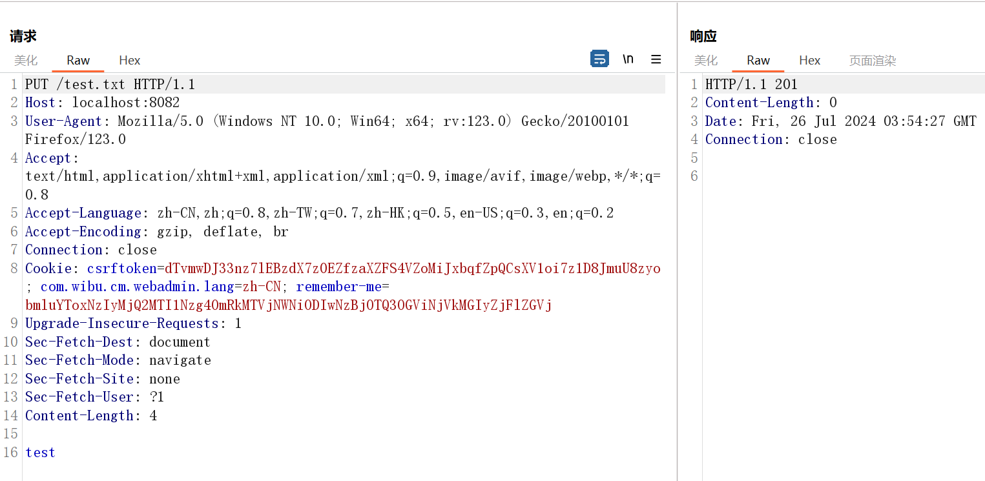This screenshot has height=481, width=985.
Task: Click line number 16 in request gutter
Action: pyautogui.click(x=10, y=452)
